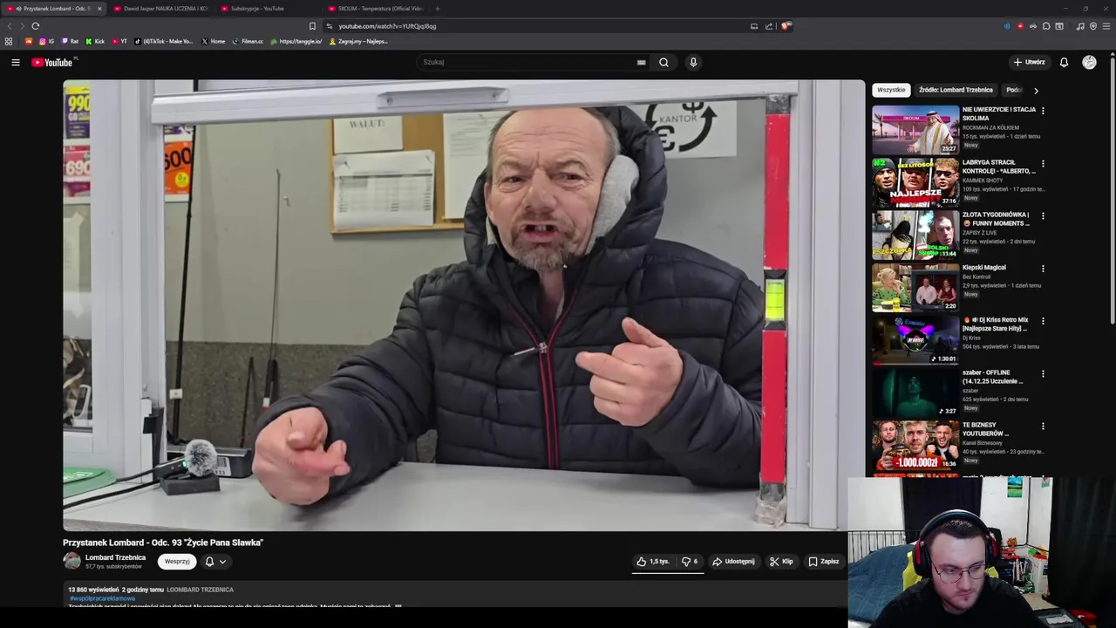Open options for NIE UWIERZYCIE I STACJA SKOLIMA
This screenshot has height=628, width=1116.
[1043, 111]
